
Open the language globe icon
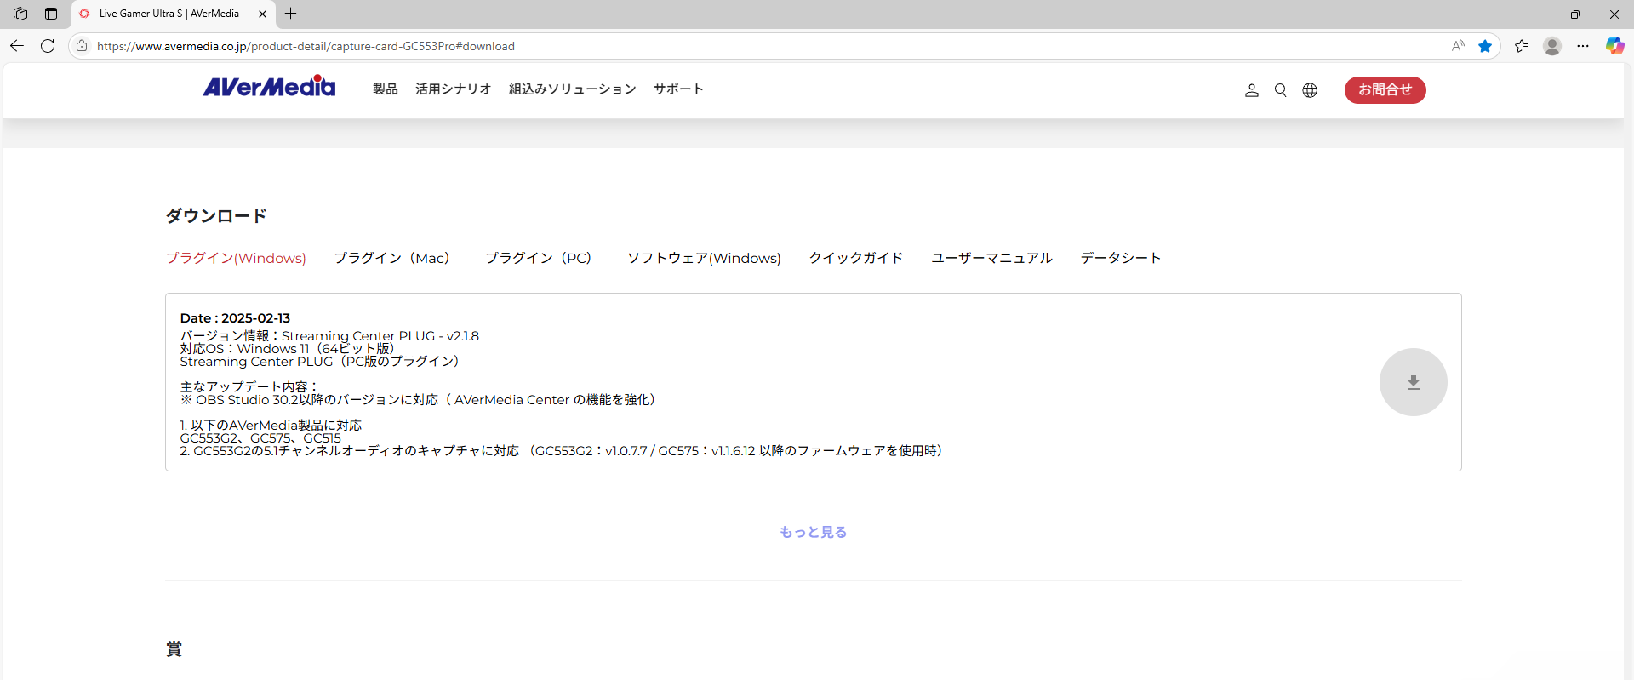(1310, 90)
